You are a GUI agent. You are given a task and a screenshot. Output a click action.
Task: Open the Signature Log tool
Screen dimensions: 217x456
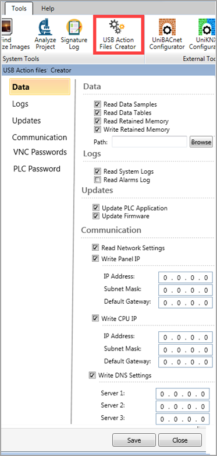coord(74,35)
